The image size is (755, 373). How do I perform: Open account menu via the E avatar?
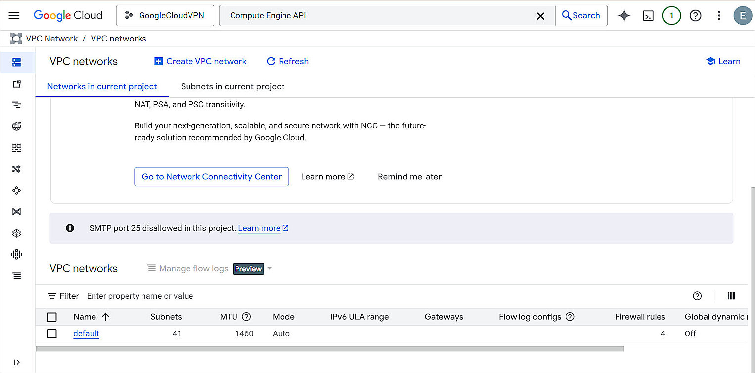click(x=743, y=15)
